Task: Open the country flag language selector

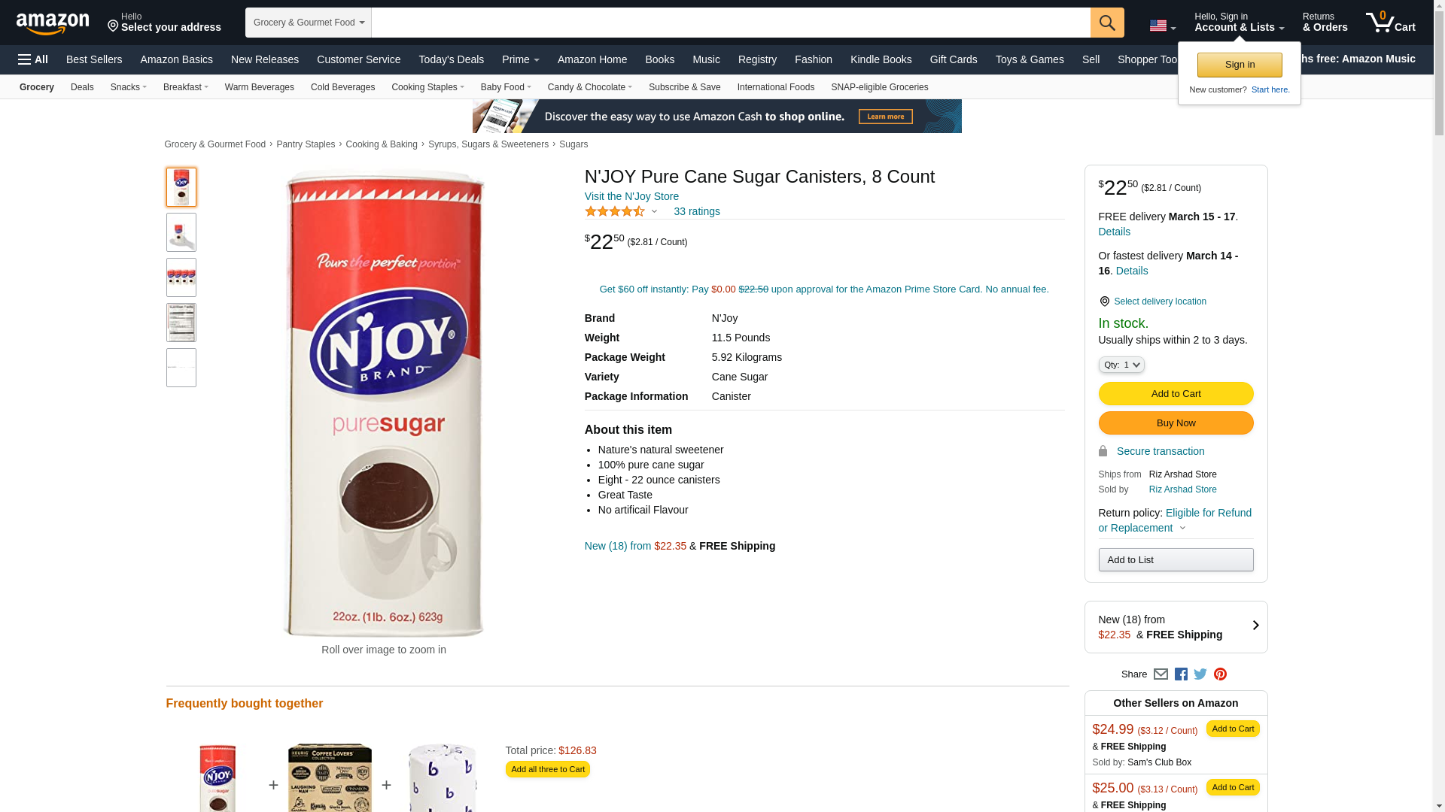Action: click(x=1162, y=26)
